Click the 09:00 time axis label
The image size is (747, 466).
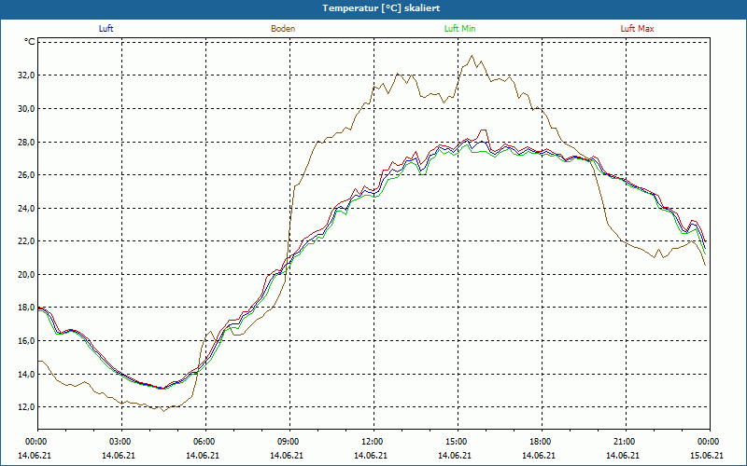[x=289, y=442]
